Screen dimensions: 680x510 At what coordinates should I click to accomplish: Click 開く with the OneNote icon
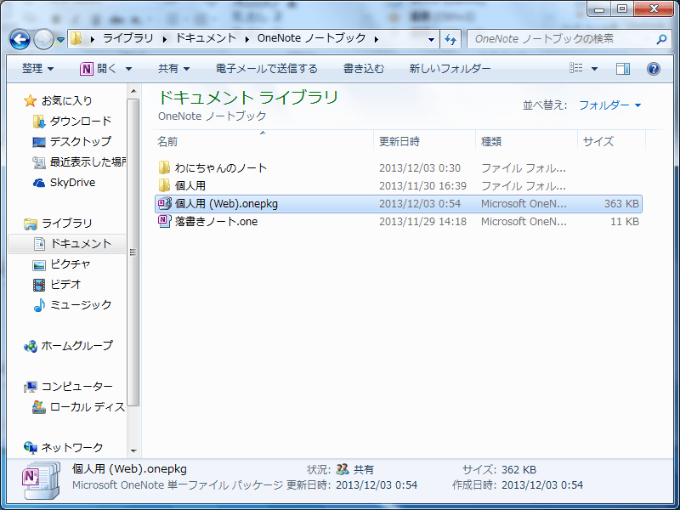pyautogui.click(x=98, y=69)
